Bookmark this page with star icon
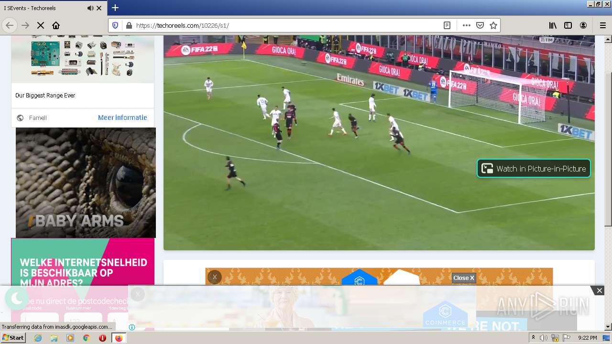This screenshot has width=612, height=344. tap(493, 25)
